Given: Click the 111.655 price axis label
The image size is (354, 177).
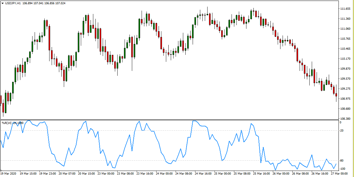Looking at the screenshot, I should point(345,9).
